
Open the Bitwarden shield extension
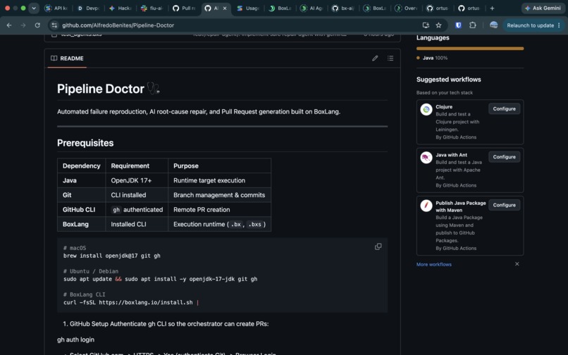pos(458,25)
